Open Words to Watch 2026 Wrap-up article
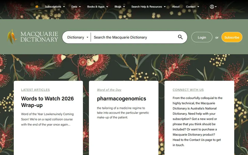Viewport: 248px width, 155px height. [x=48, y=102]
